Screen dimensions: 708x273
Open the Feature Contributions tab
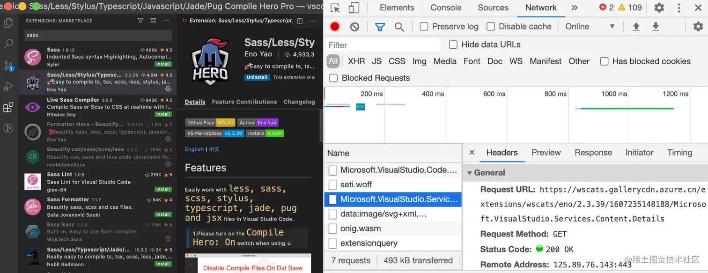[244, 102]
